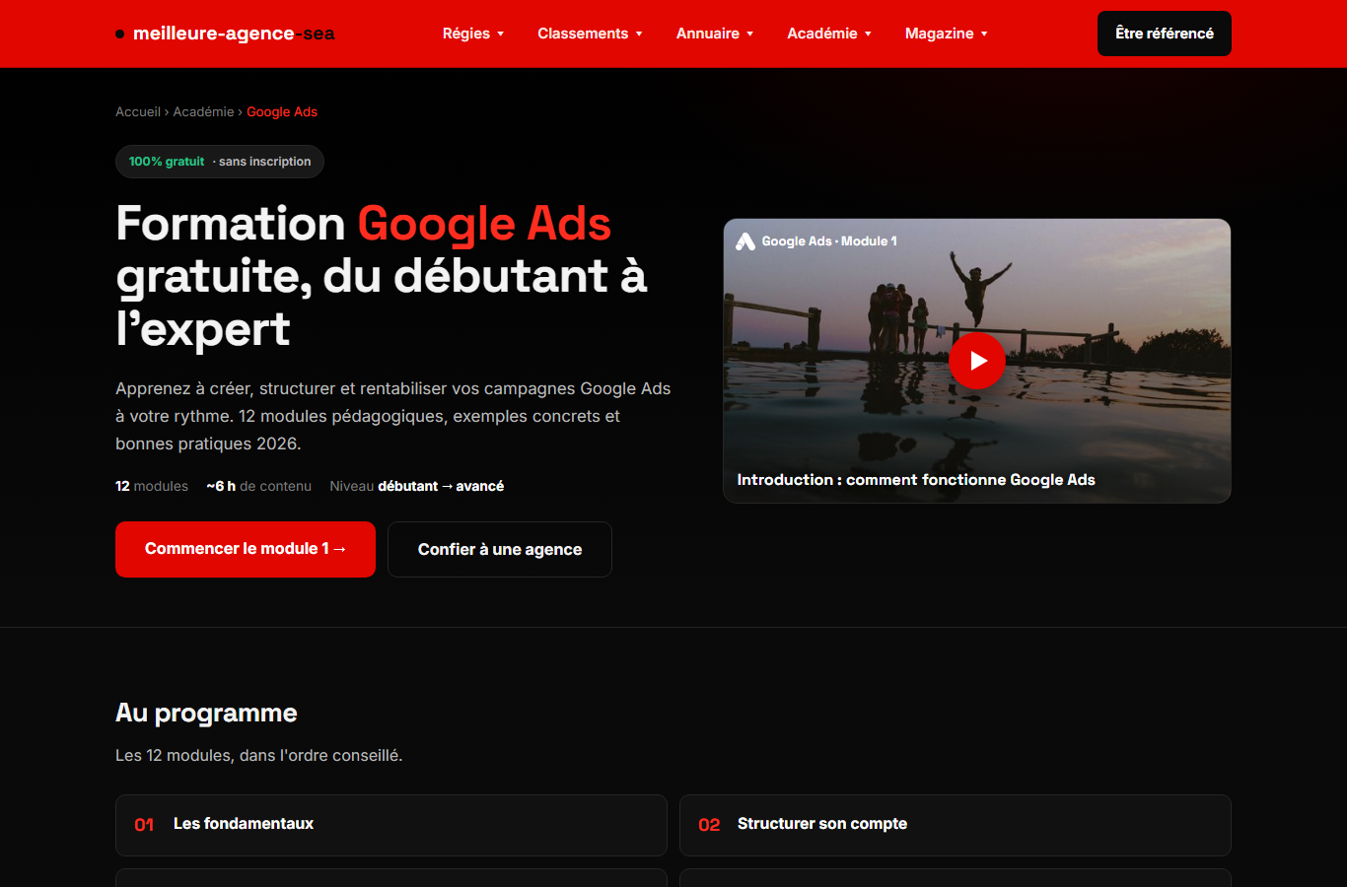Viewport: 1347px width, 887px height.
Task: Expand the Académie navigation menu
Action: point(829,34)
